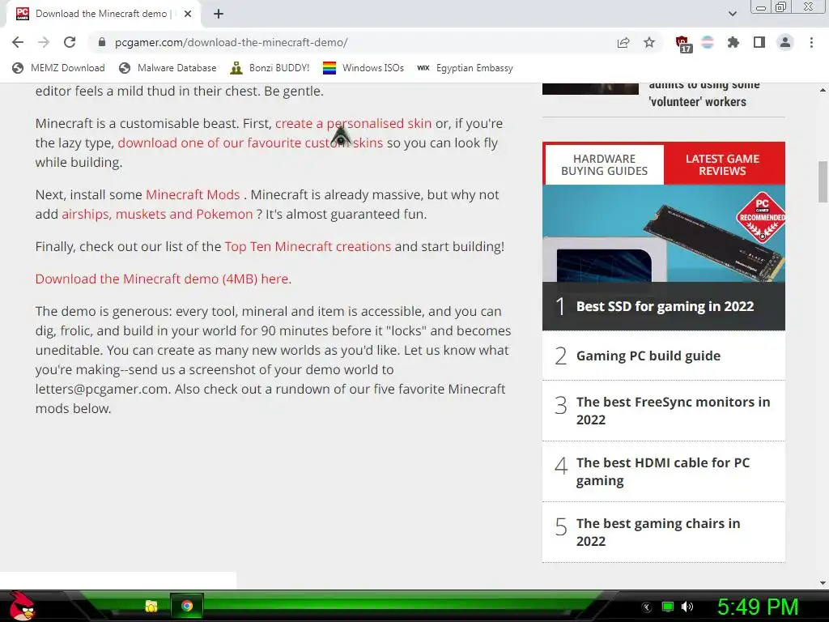Click the address bar URL
Viewport: 829px width, 622px height.
tap(231, 42)
